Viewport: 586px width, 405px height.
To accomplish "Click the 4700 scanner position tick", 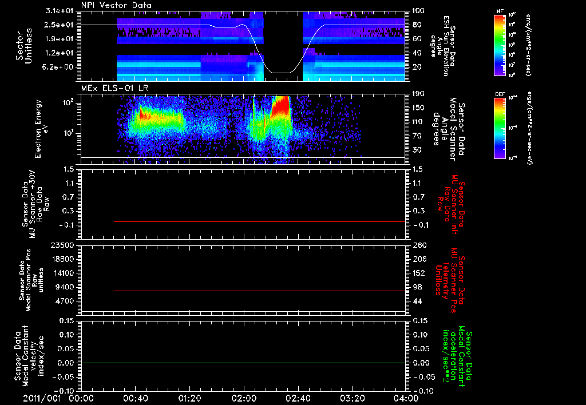I will tap(65, 301).
